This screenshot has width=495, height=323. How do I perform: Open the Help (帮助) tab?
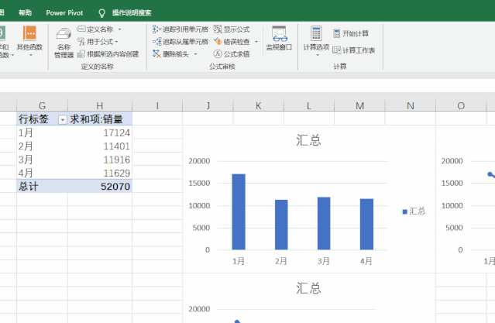(26, 13)
